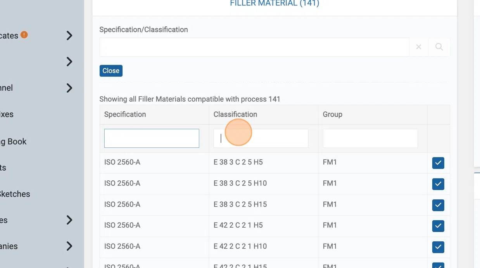This screenshot has height=268, width=480.
Task: Click FM1 in the E 42 2 C 2 1 H10 row
Action: (x=330, y=246)
